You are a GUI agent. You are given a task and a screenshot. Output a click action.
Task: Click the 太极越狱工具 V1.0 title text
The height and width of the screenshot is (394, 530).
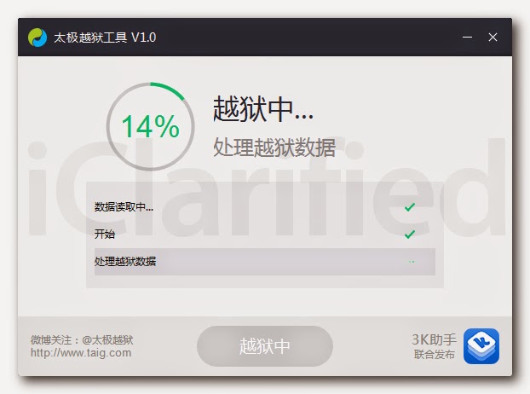click(x=105, y=38)
